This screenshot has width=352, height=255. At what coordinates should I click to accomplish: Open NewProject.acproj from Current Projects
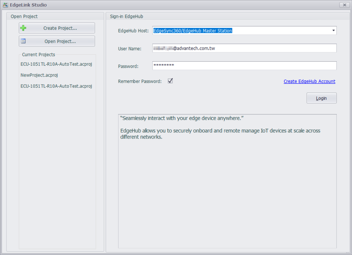pos(39,75)
